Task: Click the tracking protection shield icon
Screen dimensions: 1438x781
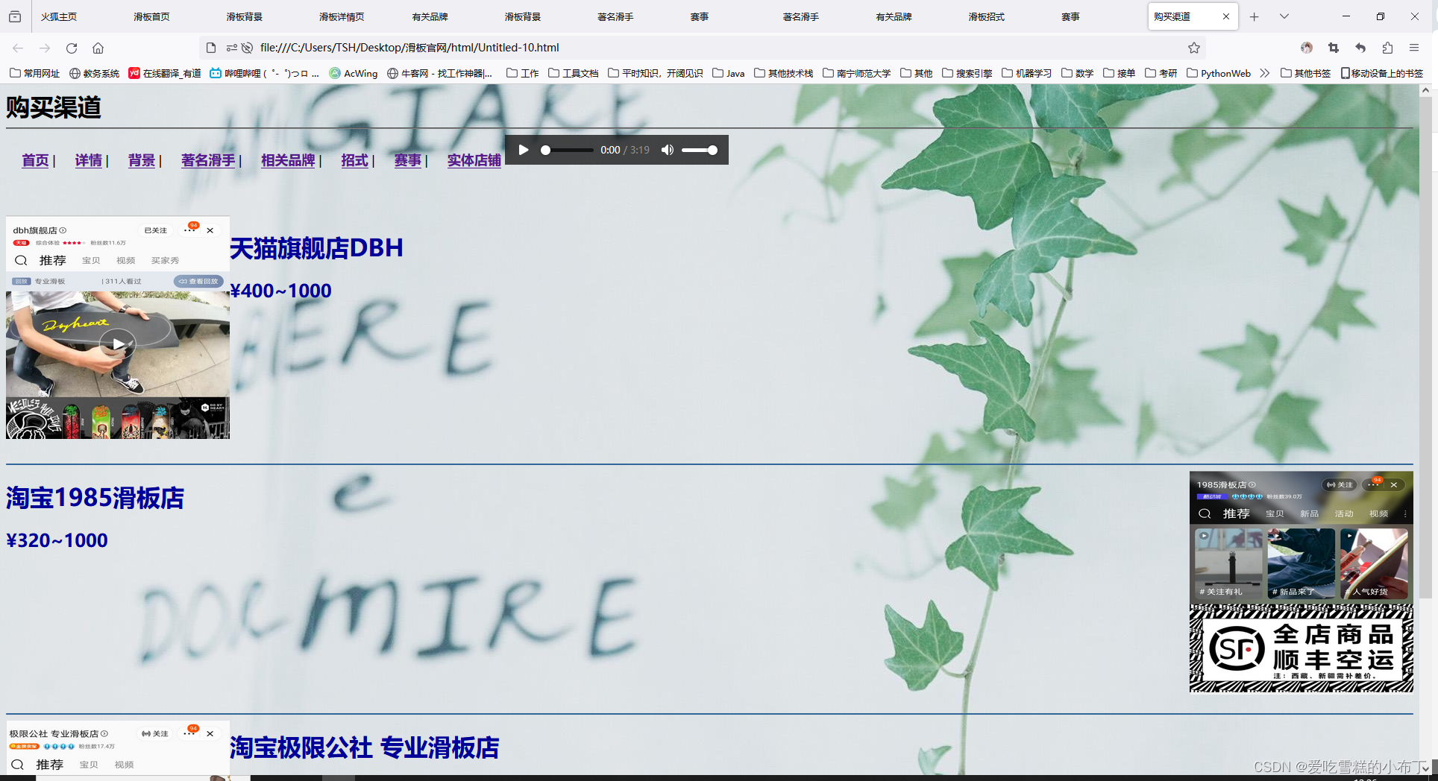Action: [247, 48]
